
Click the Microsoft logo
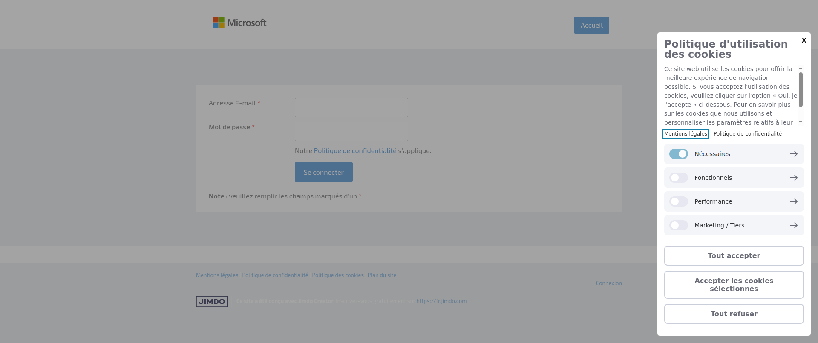click(x=239, y=23)
